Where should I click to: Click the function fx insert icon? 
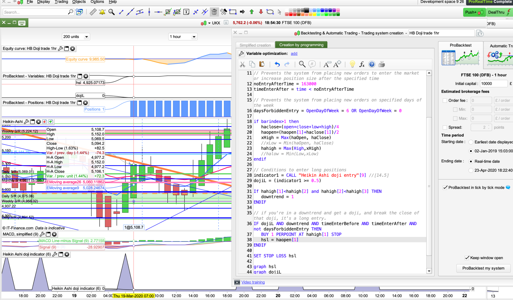362,64
